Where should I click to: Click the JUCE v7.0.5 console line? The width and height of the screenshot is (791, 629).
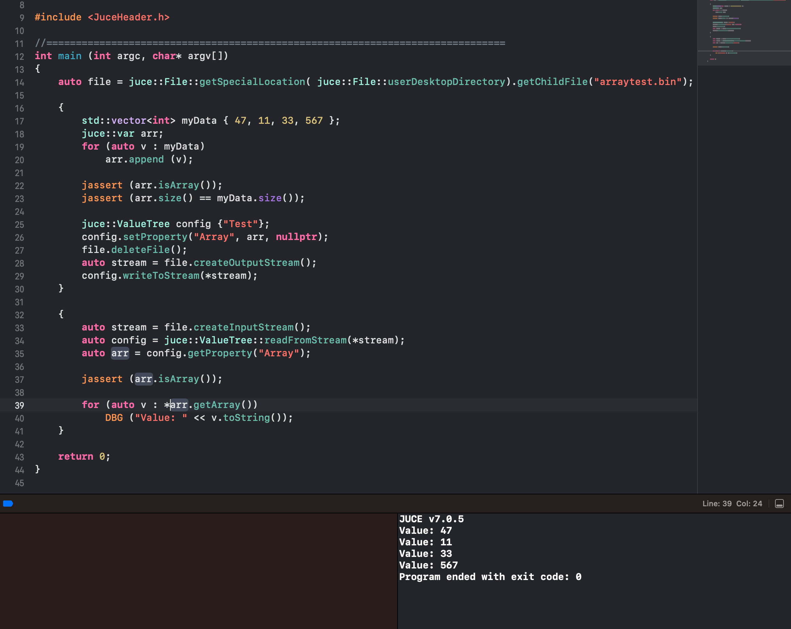(432, 519)
